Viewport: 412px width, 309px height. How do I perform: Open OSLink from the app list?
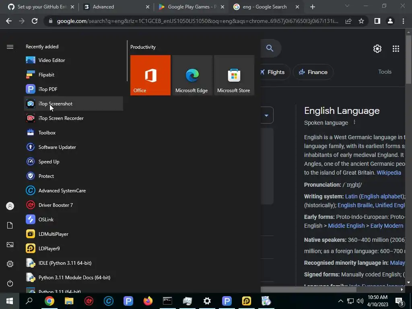click(x=74, y=219)
